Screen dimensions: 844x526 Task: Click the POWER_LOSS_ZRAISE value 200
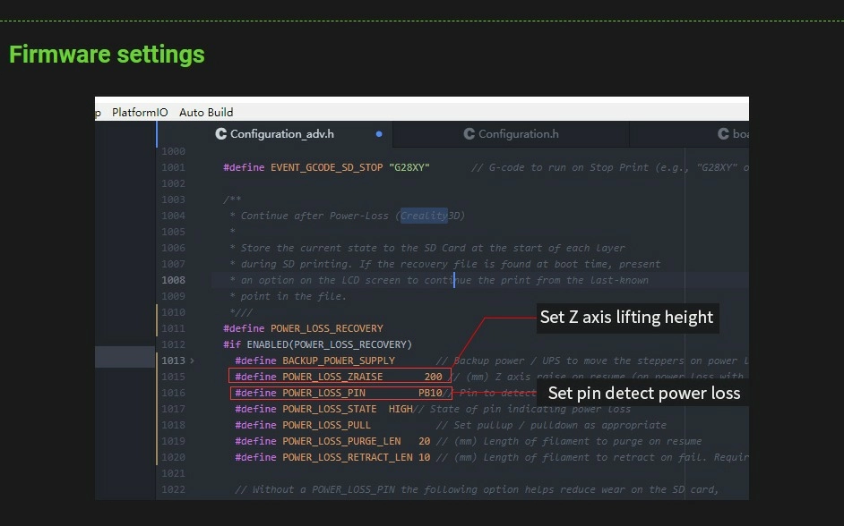click(x=433, y=377)
